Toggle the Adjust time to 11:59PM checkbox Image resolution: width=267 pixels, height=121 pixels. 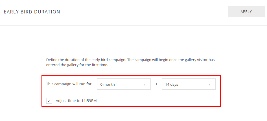pos(49,101)
